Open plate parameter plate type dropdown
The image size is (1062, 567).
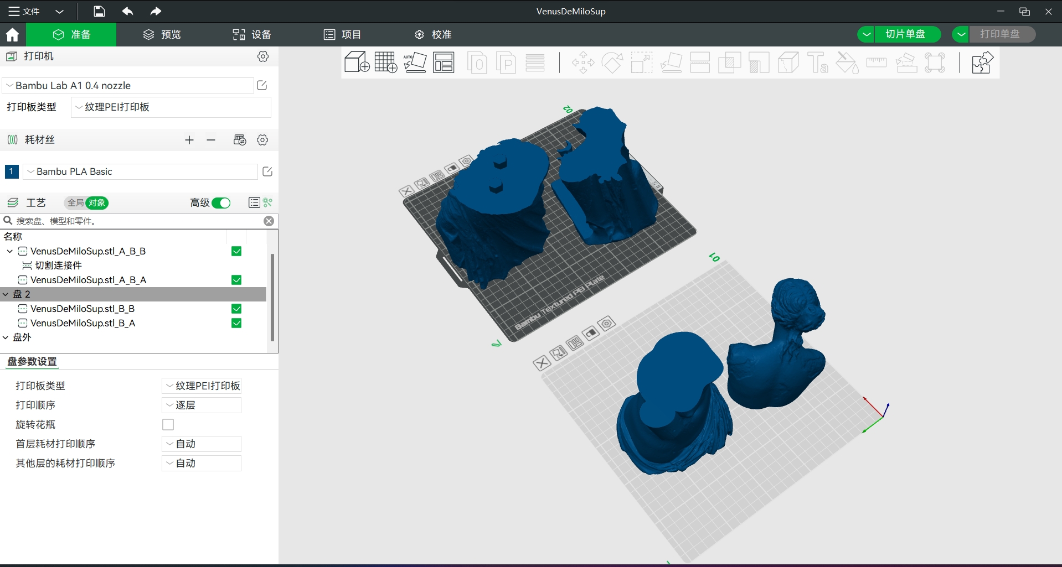pos(202,386)
